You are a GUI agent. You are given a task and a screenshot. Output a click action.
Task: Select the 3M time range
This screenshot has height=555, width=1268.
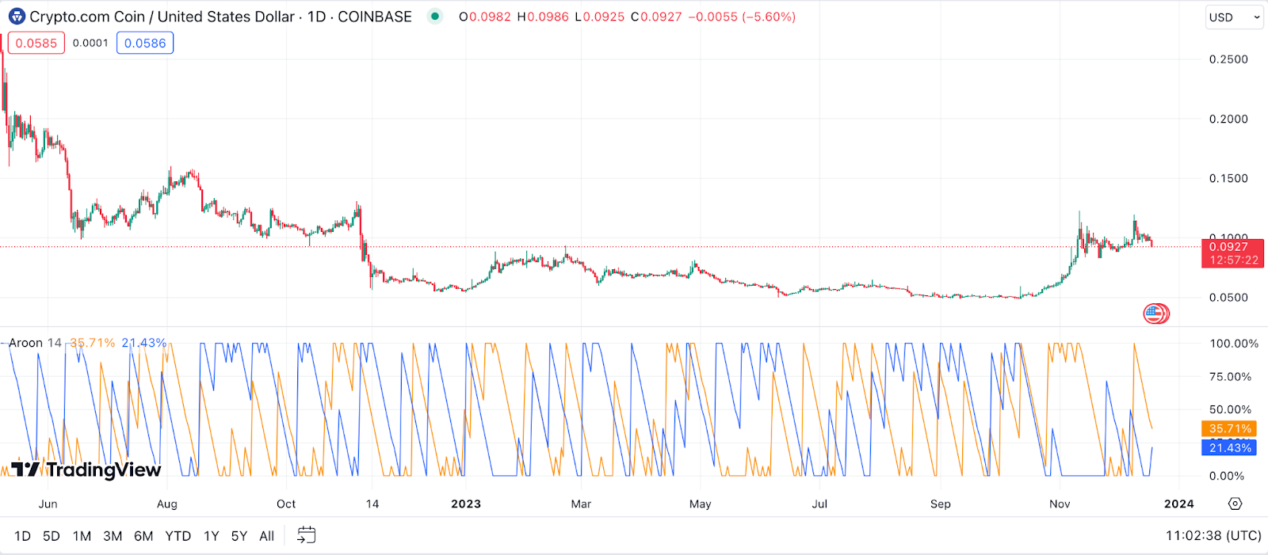pos(113,536)
